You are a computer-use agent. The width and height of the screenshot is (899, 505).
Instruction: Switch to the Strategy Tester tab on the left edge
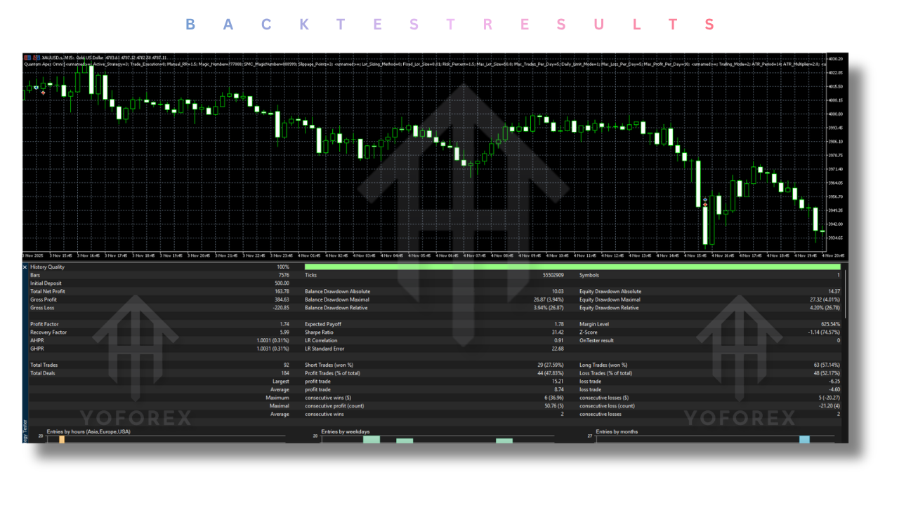[x=25, y=428]
